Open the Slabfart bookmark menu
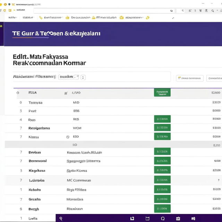The image size is (222, 222). (x=28, y=18)
